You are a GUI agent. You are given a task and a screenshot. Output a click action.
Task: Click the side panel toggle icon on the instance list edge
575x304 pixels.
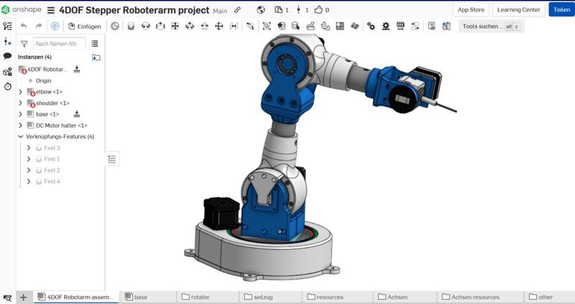point(112,159)
